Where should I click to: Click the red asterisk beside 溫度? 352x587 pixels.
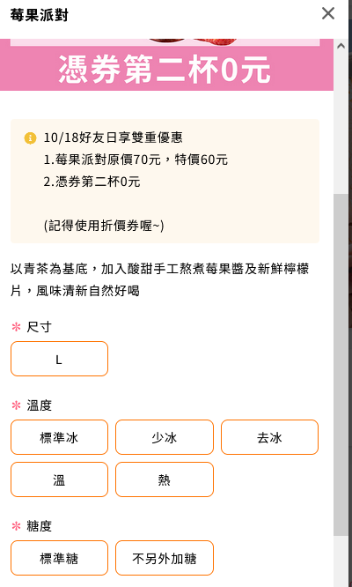coord(16,405)
